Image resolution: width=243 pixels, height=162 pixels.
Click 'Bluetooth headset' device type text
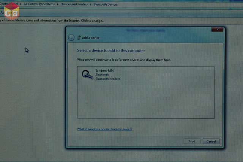tap(107, 79)
